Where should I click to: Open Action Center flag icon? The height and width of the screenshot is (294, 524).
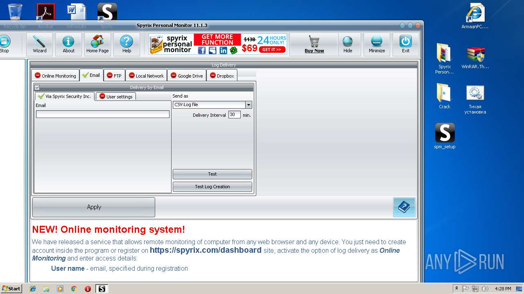(465, 289)
